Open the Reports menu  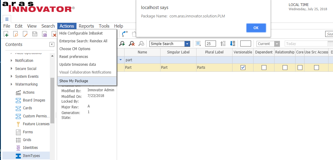[x=86, y=26]
